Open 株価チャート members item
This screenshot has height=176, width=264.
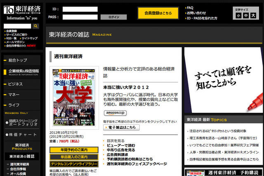22,135
